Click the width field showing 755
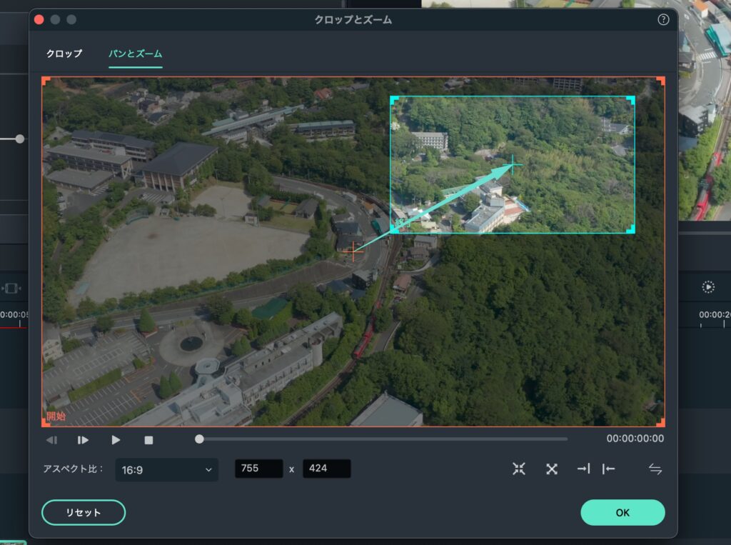Image resolution: width=731 pixels, height=545 pixels. (259, 469)
